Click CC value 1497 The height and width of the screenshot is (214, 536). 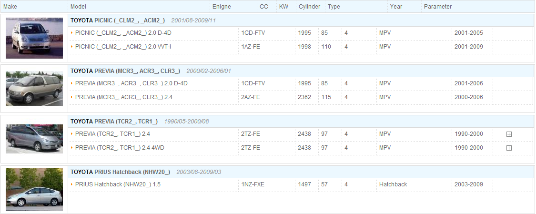[x=304, y=184]
